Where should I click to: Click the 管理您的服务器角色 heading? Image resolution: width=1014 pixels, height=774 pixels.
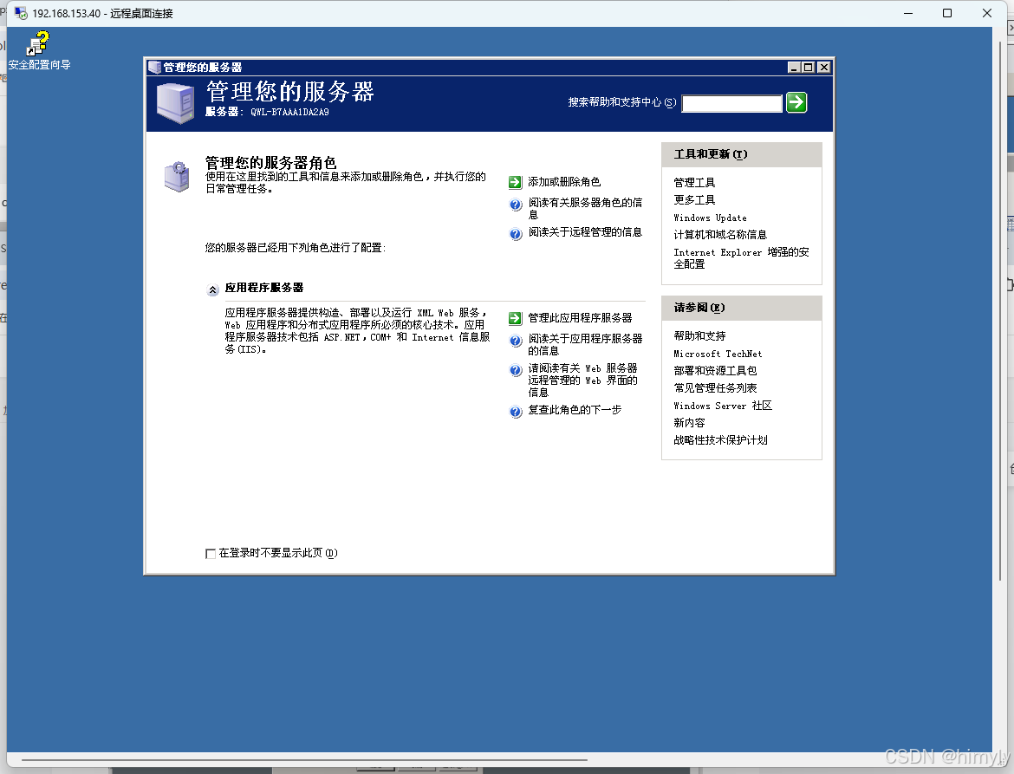tap(271, 162)
